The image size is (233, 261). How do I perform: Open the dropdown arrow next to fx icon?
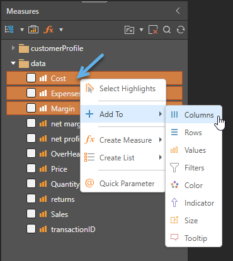click(x=61, y=30)
